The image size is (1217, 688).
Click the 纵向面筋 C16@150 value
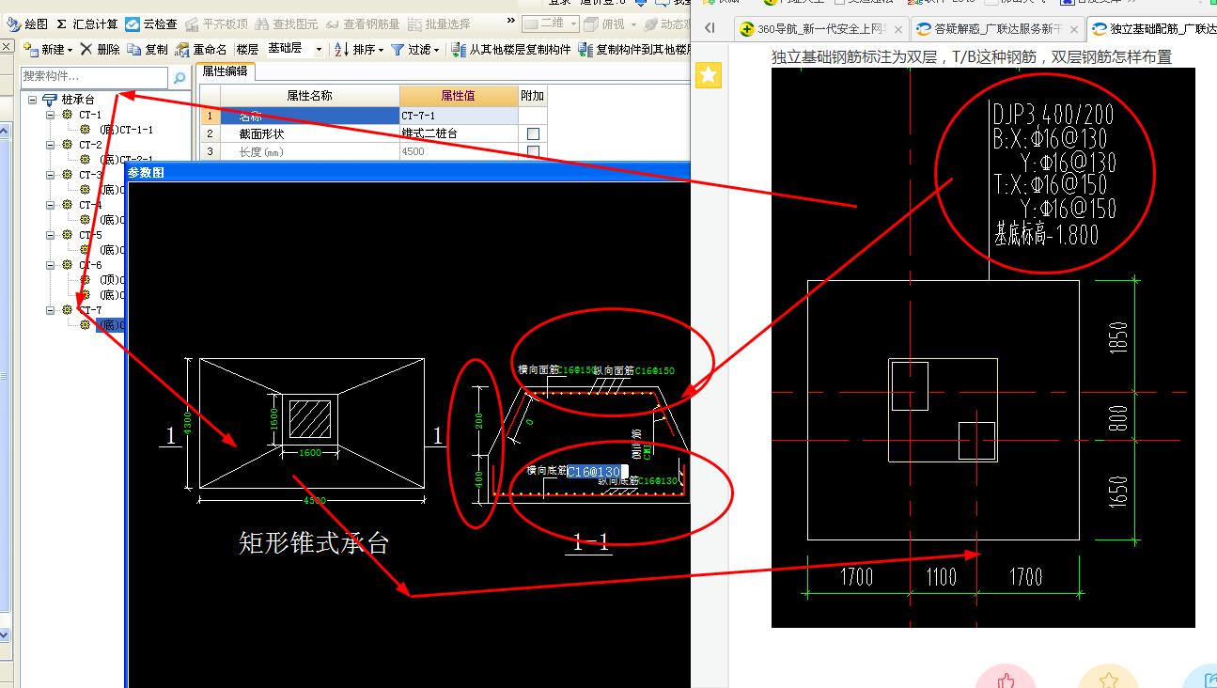pyautogui.click(x=655, y=370)
